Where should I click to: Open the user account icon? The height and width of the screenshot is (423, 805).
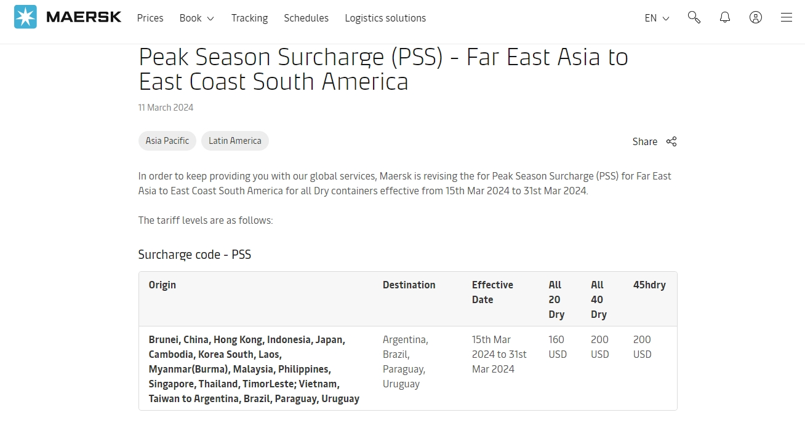tap(756, 17)
